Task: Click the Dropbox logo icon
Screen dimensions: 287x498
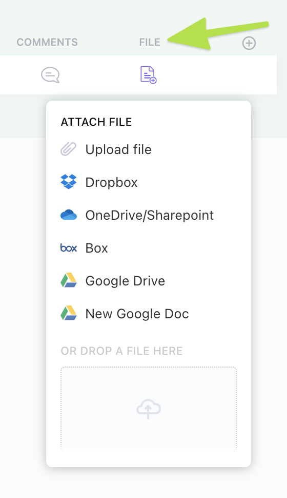Action: point(69,182)
